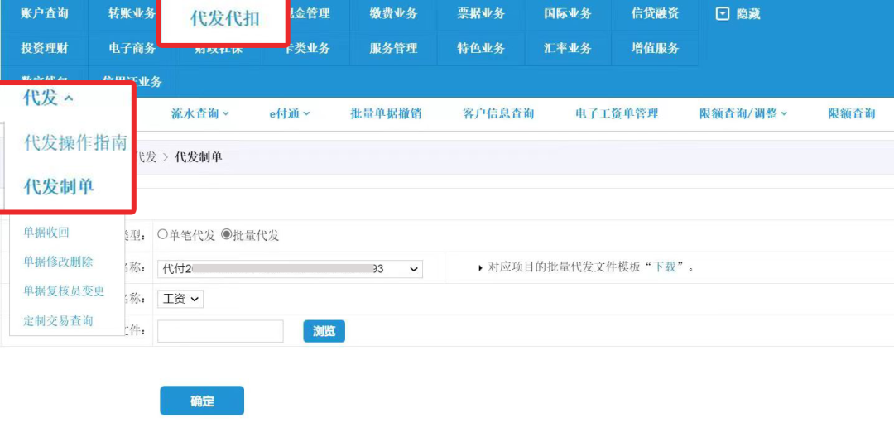894x437 pixels.
Task: Open 限额查询 on the far right
Action: click(851, 114)
